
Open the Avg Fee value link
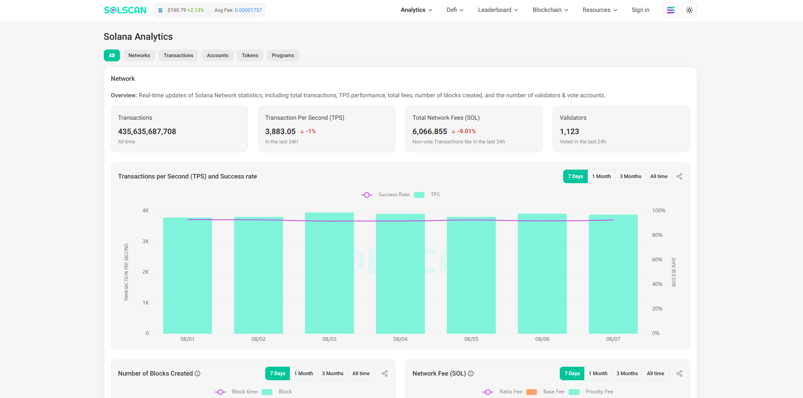tap(249, 10)
